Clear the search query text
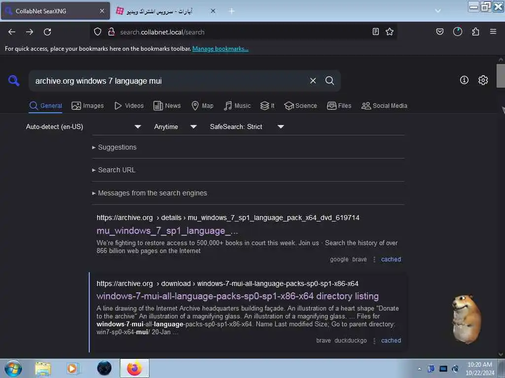 pos(313,81)
